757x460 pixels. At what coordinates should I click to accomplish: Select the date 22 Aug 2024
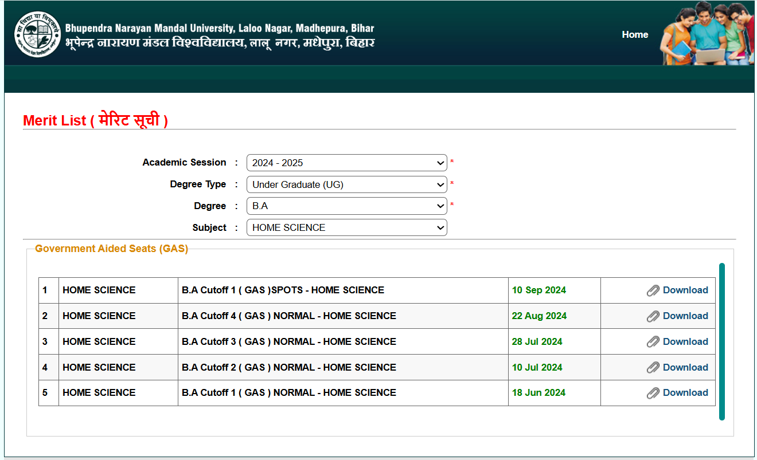click(x=539, y=316)
